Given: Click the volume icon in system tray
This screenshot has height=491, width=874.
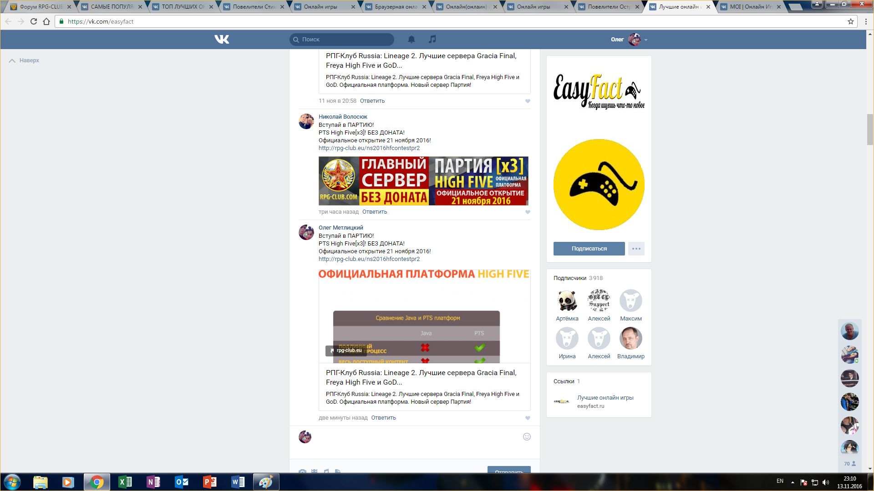Looking at the screenshot, I should pos(826,482).
